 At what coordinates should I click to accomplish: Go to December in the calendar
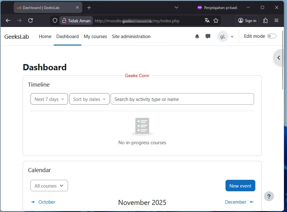click(236, 202)
